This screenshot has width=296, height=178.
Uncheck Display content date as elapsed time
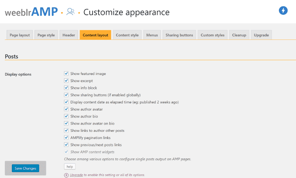[66, 102]
